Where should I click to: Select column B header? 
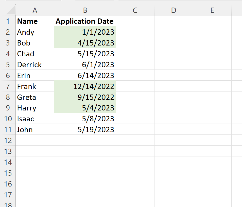85,10
